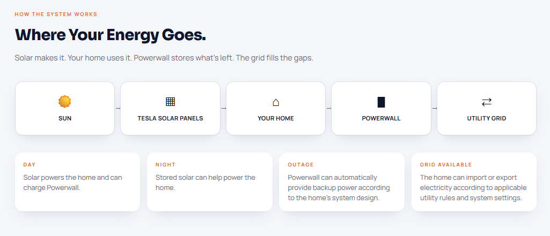Click the dark Powerwall battery icon

[382, 102]
